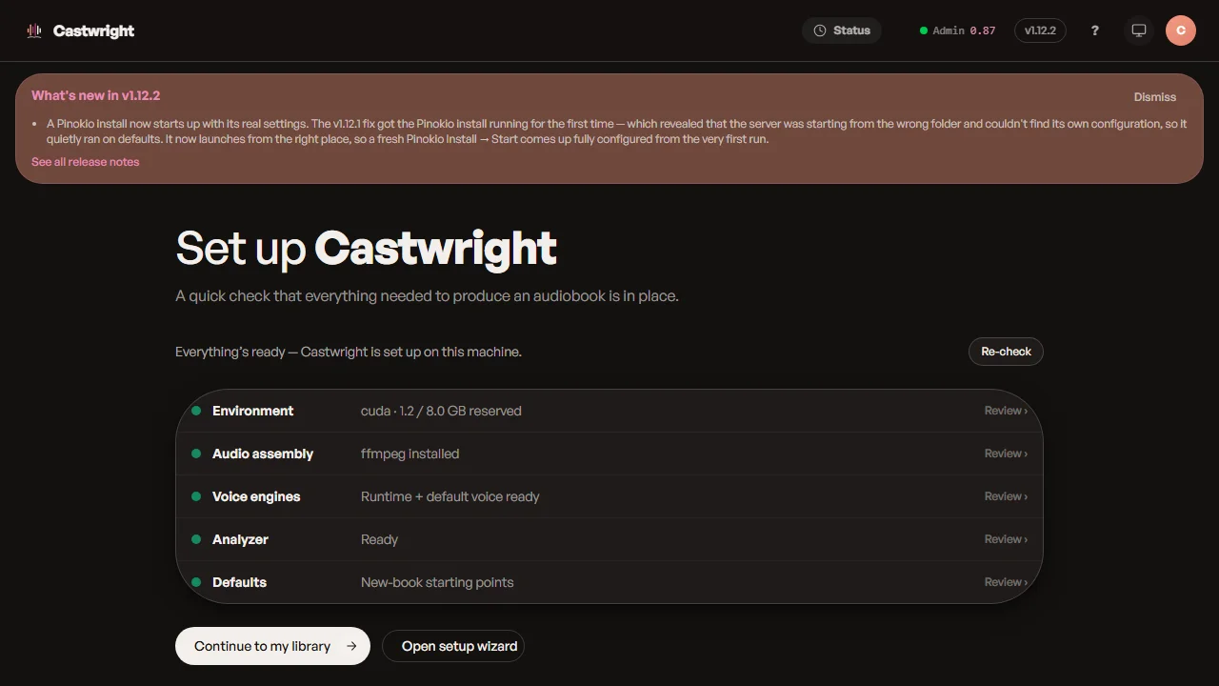The image size is (1219, 686).
Task: Click 'Set up Castwright' heading
Action: 366,248
